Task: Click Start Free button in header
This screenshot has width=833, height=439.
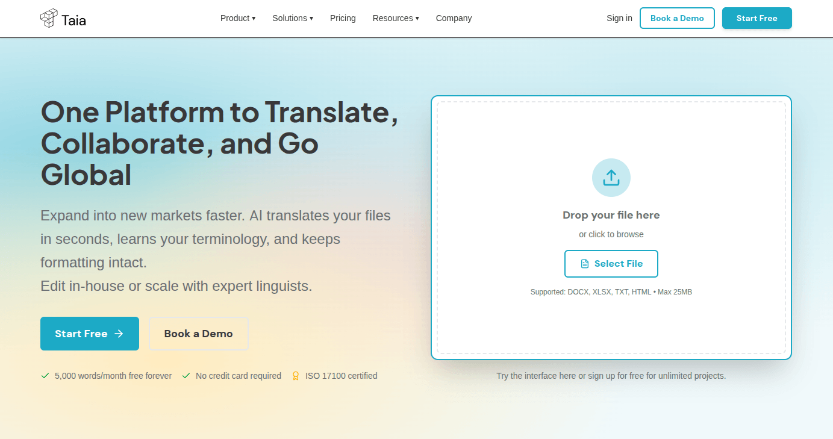Action: pyautogui.click(x=757, y=18)
